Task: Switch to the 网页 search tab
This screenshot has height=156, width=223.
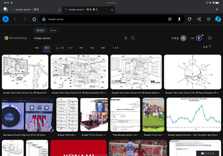Action: point(37,48)
